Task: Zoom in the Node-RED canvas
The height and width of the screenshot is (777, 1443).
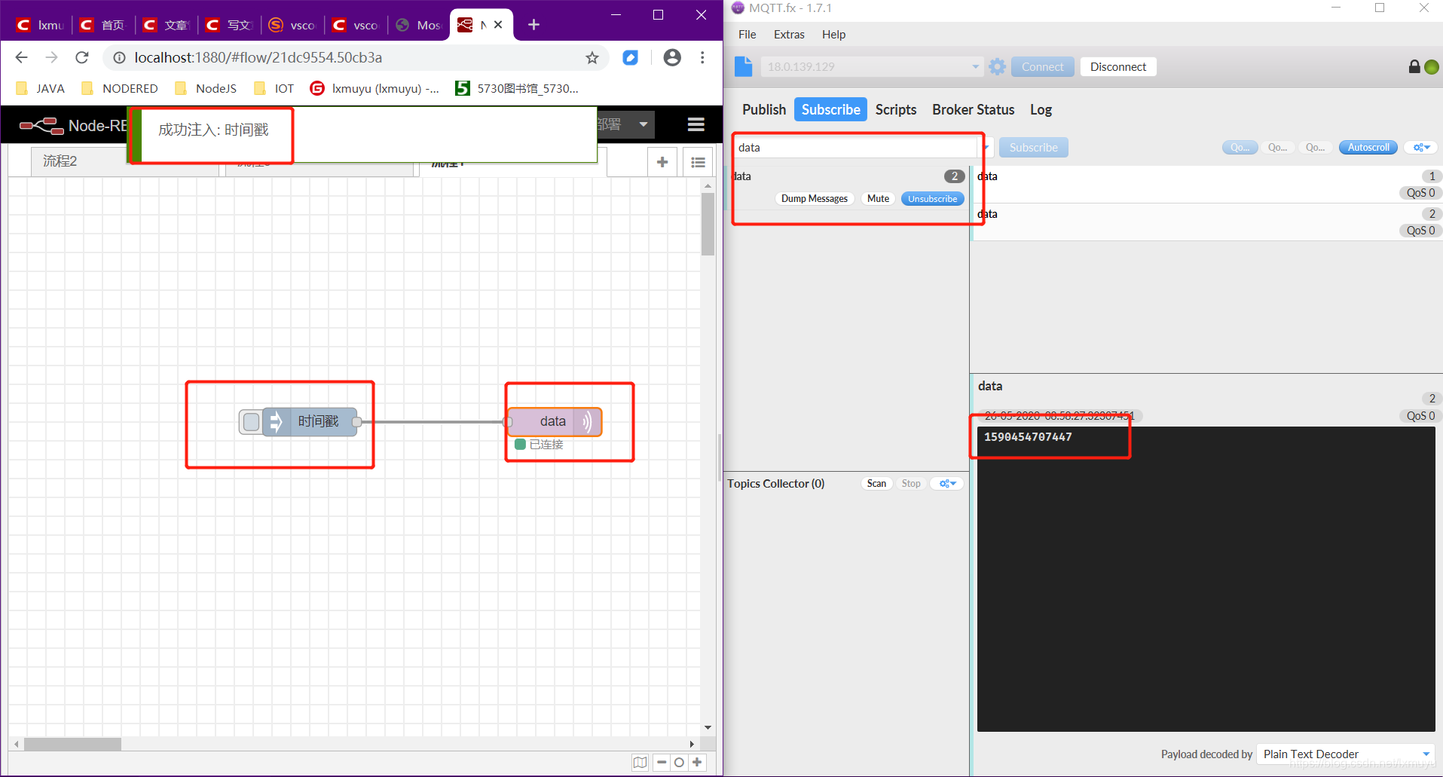Action: click(x=697, y=762)
